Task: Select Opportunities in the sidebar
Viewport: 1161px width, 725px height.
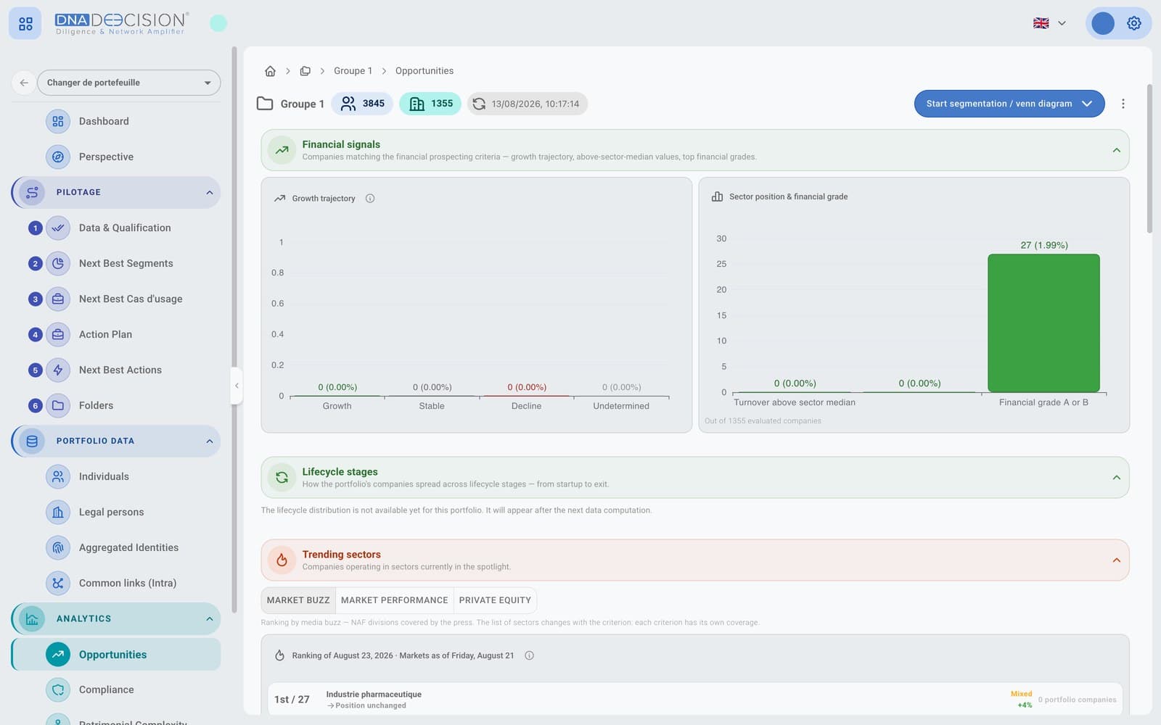Action: pyautogui.click(x=116, y=654)
